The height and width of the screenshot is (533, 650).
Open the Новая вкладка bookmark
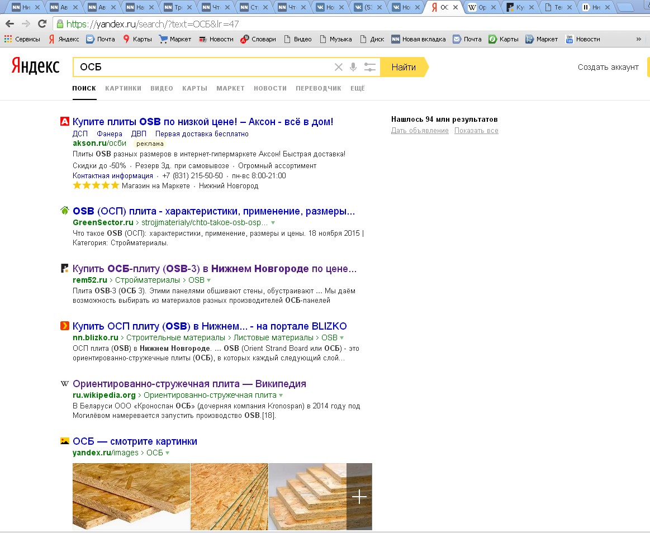pyautogui.click(x=419, y=39)
